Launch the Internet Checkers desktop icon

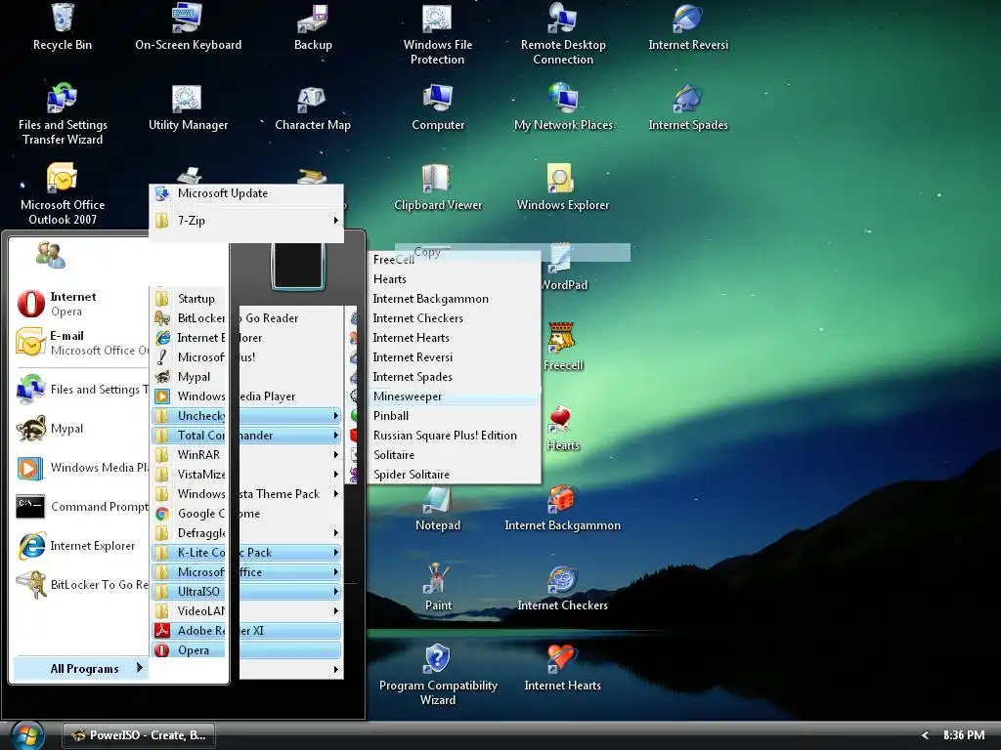562,588
